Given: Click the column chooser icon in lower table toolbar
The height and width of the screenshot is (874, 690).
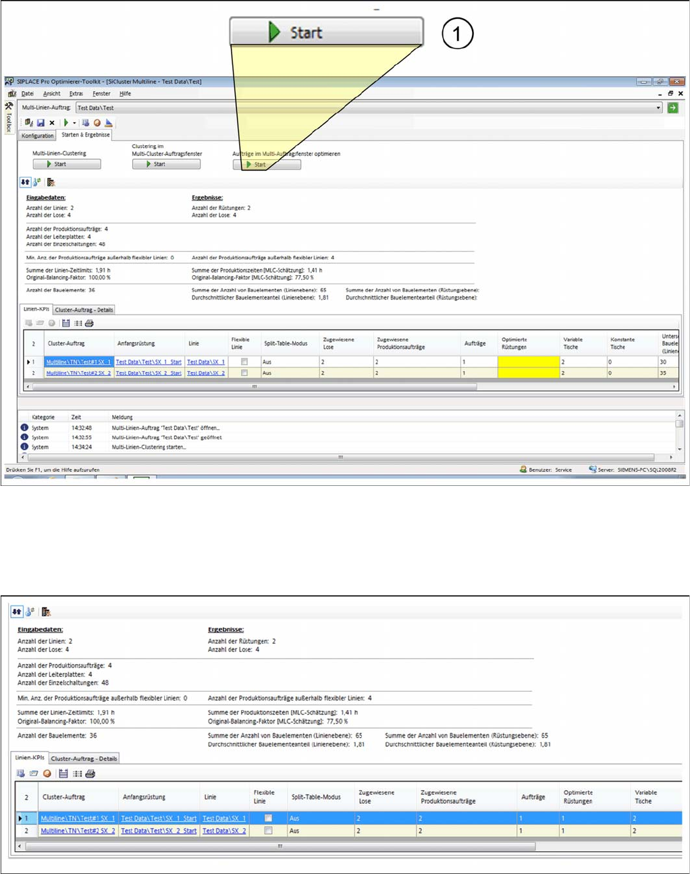Looking at the screenshot, I should [77, 773].
